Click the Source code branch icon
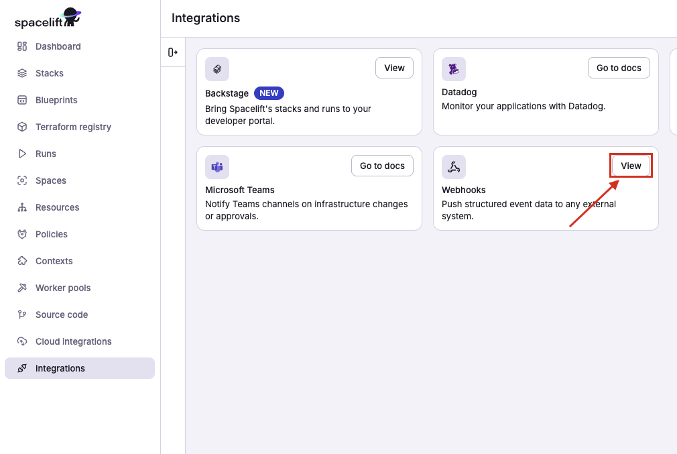 coord(22,315)
